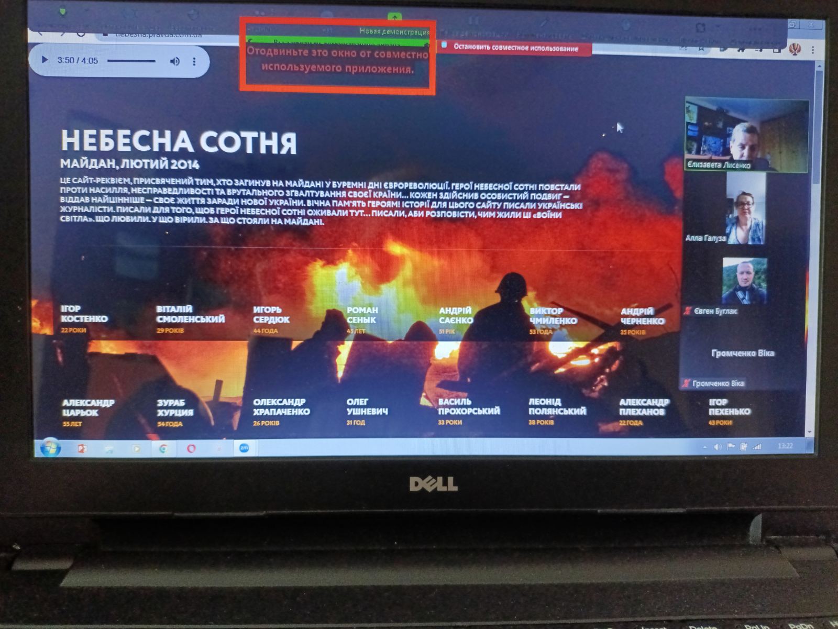The image size is (838, 629).
Task: Show hidden system tray icons
Action: coord(705,447)
